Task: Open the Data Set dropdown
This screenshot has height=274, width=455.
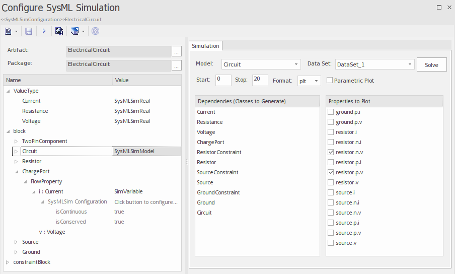Action: coord(374,64)
